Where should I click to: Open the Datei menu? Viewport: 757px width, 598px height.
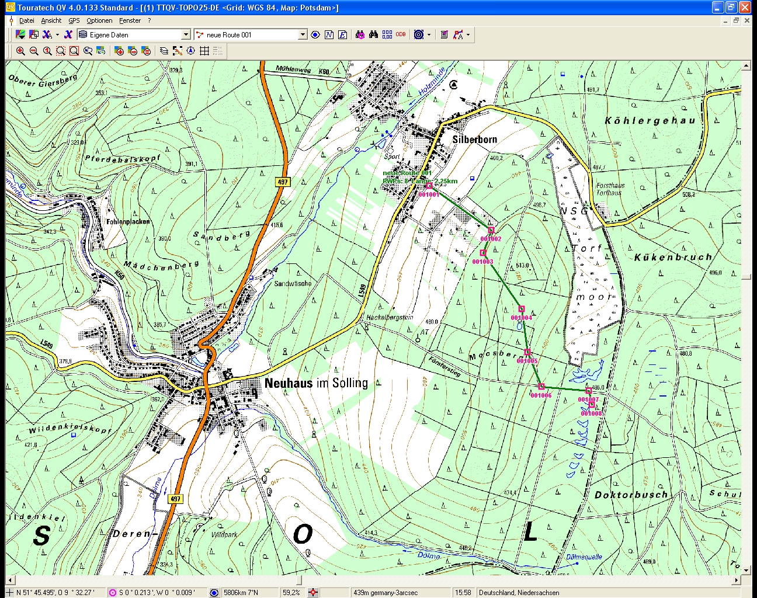pos(26,20)
